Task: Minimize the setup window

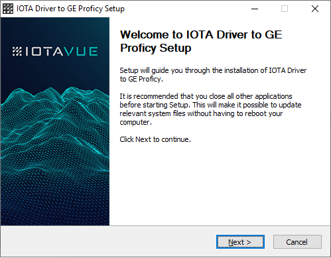Action: (255, 9)
